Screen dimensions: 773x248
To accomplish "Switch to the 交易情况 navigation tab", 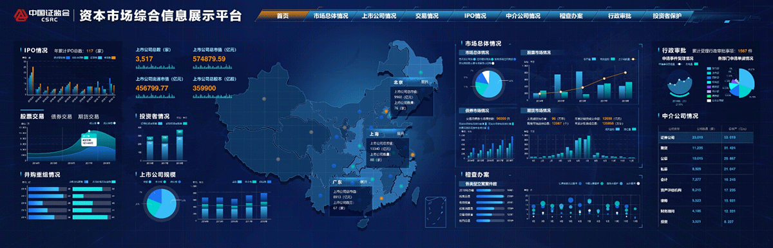I will [427, 15].
